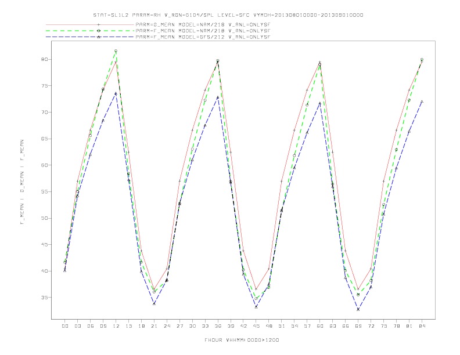
Task: Click x-axis tick label 33
Action: 205,326
